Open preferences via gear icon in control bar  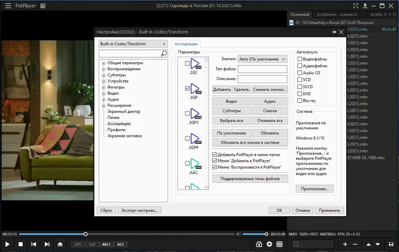coord(269,244)
